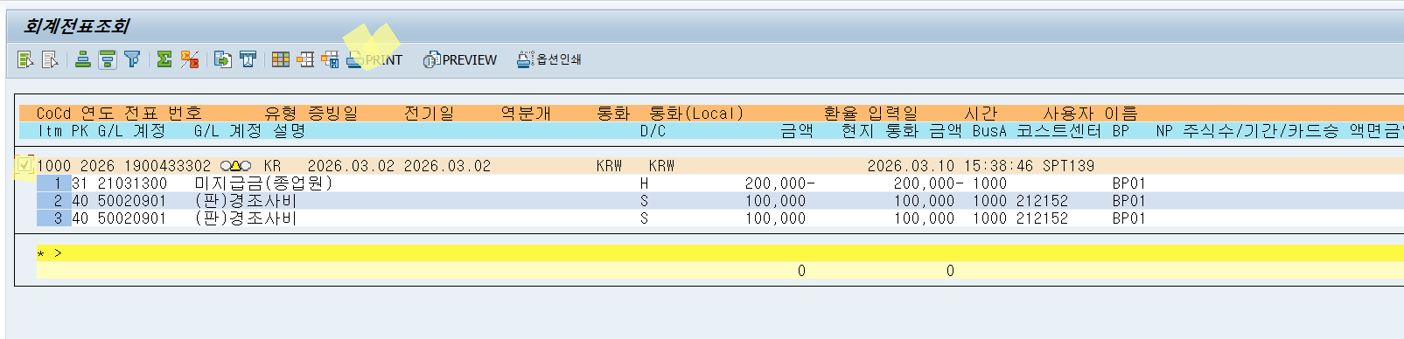Click the Subtotals icon
Screen dimensions: 1404x339
click(x=190, y=59)
